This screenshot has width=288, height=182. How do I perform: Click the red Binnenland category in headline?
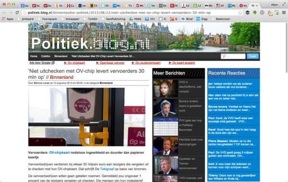click(61, 77)
